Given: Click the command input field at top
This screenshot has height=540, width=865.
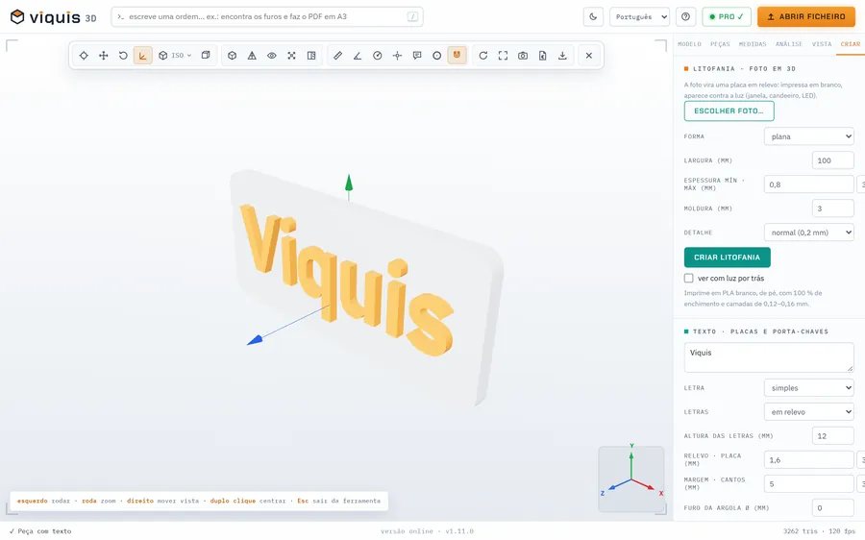Looking at the screenshot, I should 267,16.
